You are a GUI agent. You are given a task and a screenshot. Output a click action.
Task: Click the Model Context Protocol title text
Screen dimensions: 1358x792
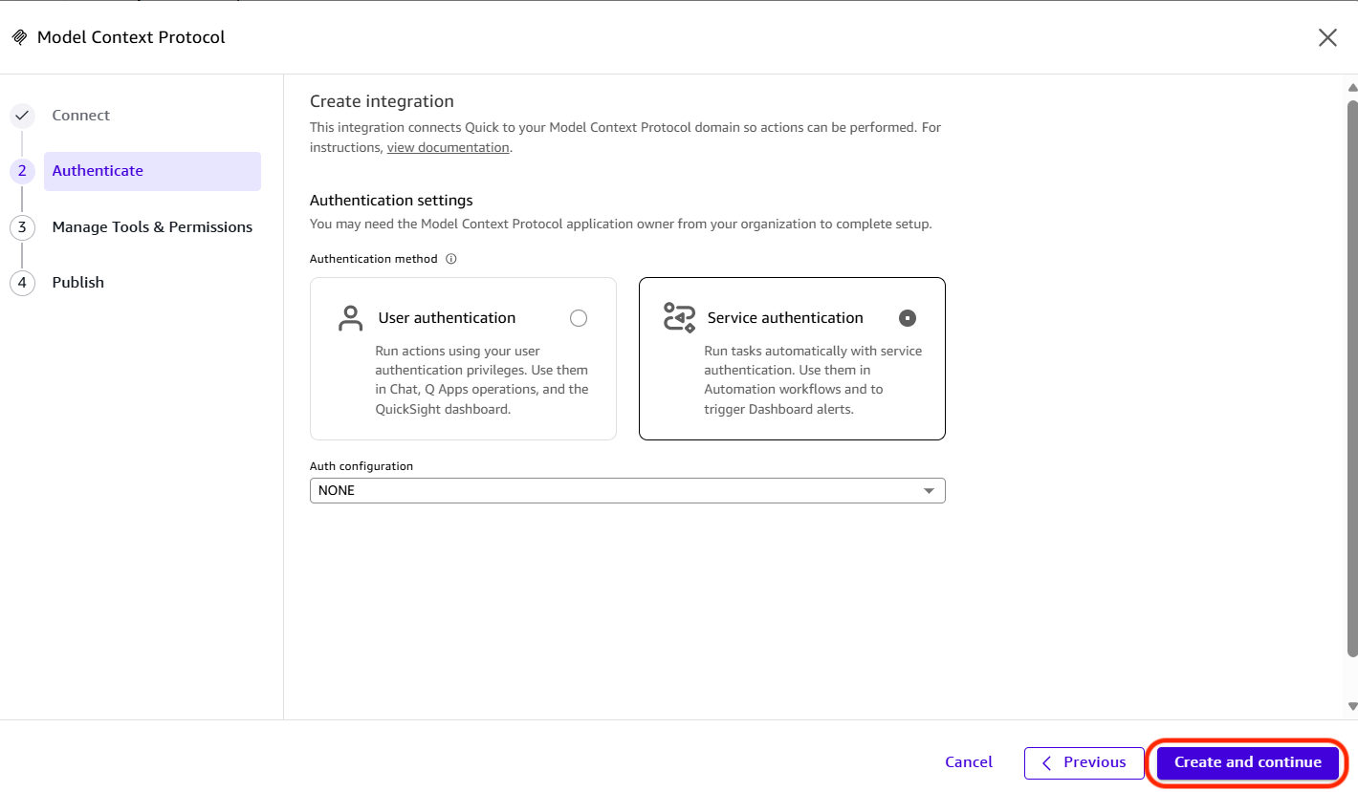click(x=131, y=37)
